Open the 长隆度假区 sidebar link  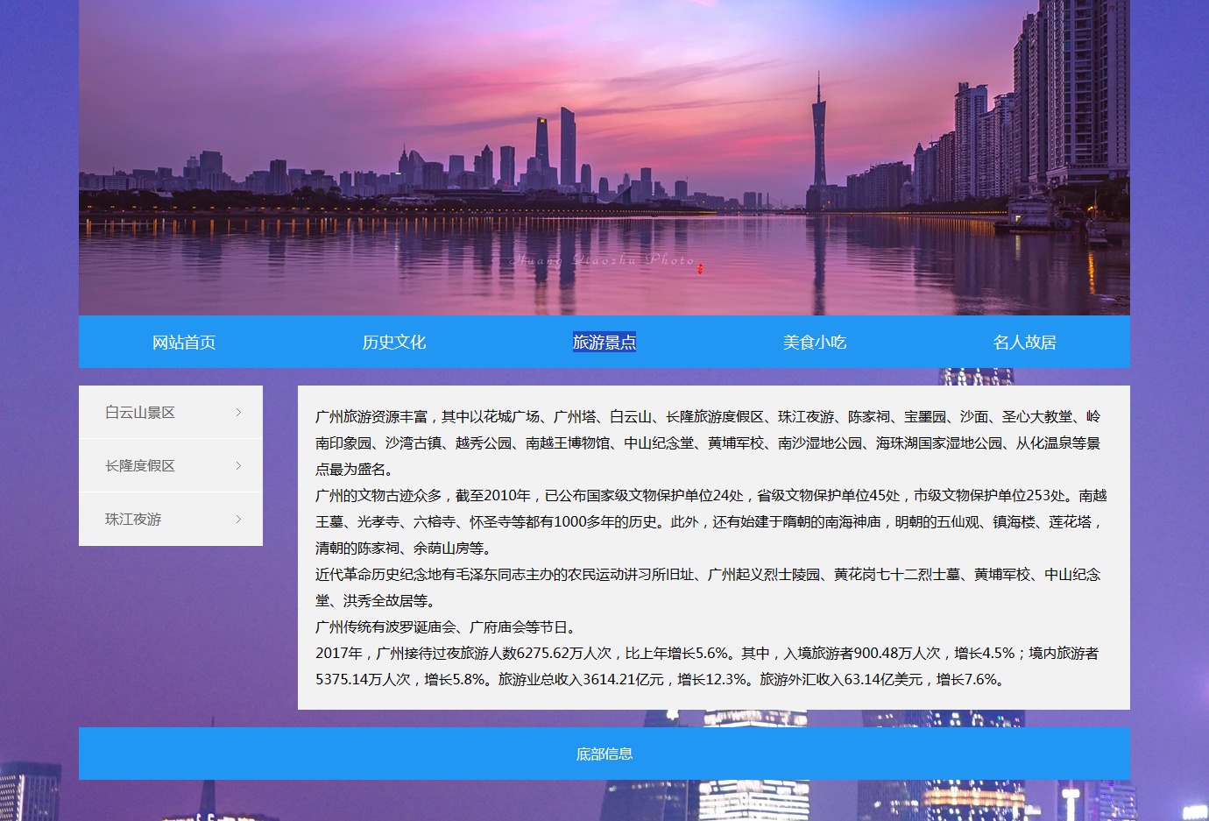click(140, 465)
